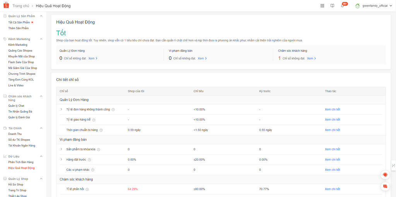This screenshot has height=197, width=396.
Task: Click the Dữ Liệu chart icon
Action: 5,157
